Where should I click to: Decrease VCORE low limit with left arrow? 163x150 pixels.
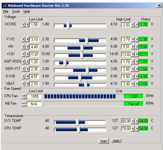point(23,25)
